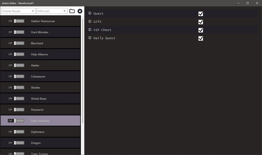Click the info icon beside Daily Quest
262x155 pixels.
90,38
